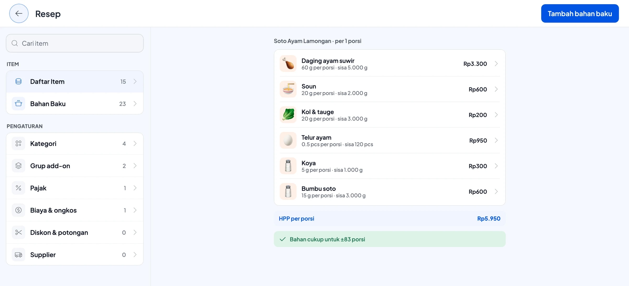Image resolution: width=629 pixels, height=286 pixels.
Task: Open Bumbu soto details chevron
Action: pos(496,192)
